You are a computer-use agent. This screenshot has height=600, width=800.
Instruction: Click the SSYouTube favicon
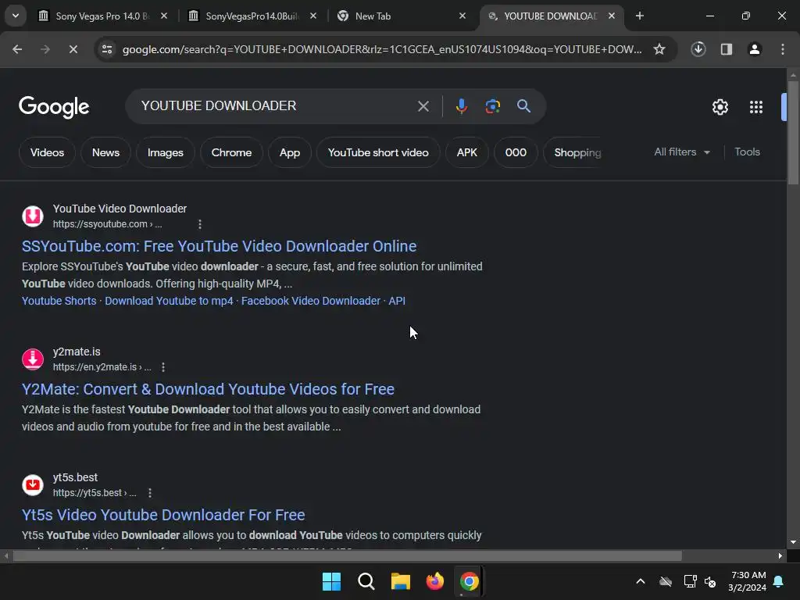click(x=33, y=216)
